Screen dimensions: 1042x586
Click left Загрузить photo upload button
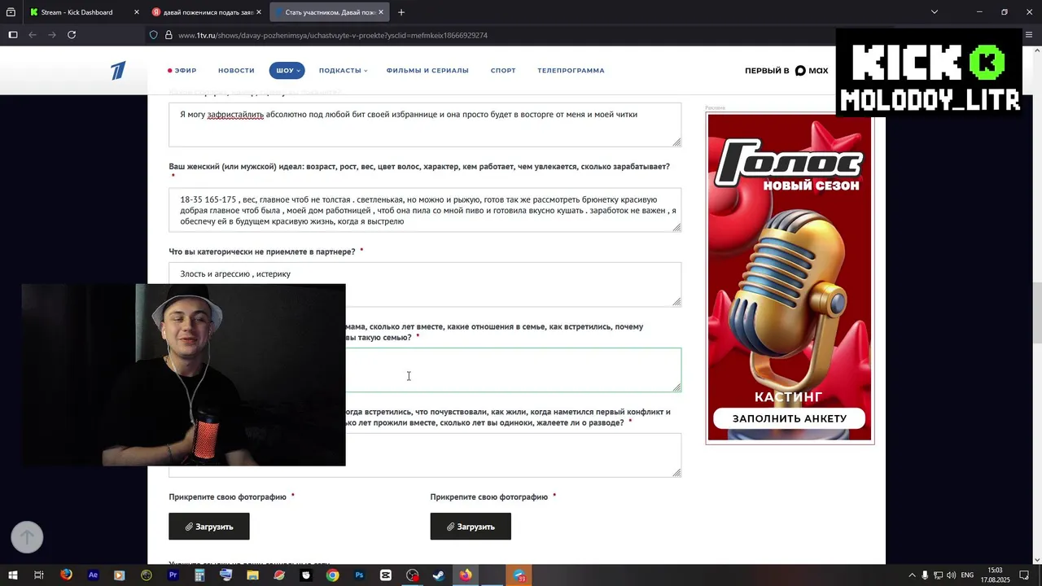pos(209,527)
